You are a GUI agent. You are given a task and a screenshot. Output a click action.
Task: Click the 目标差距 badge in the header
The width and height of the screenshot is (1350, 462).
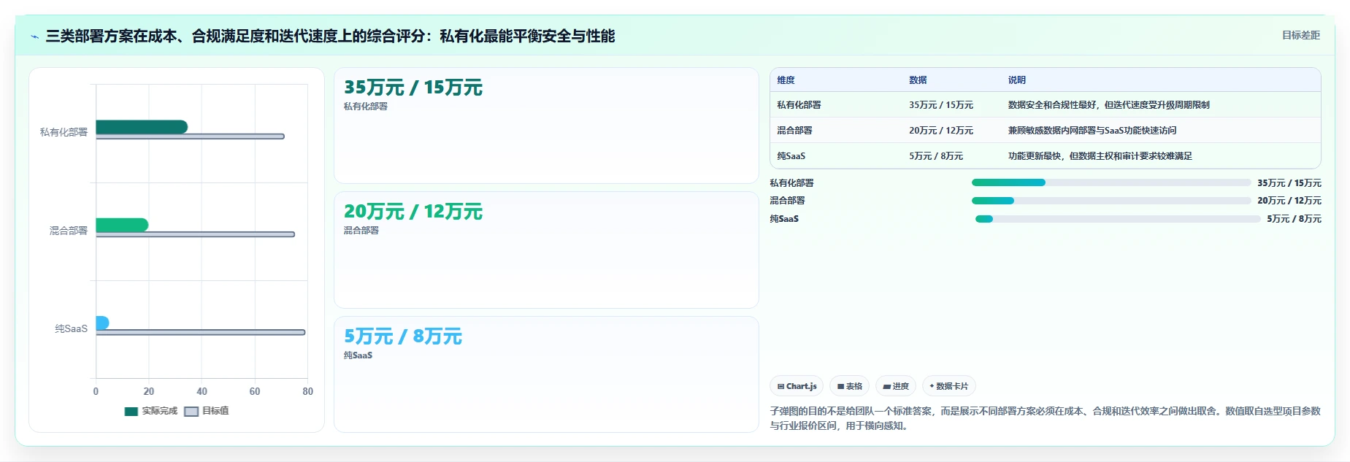click(1300, 35)
